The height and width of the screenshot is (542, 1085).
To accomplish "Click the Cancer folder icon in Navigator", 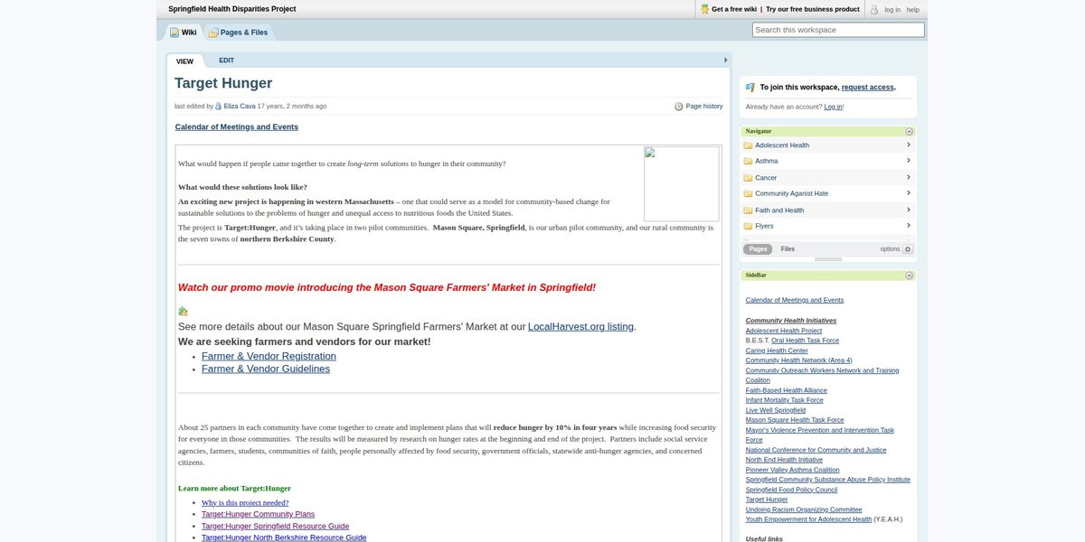I will [x=748, y=178].
